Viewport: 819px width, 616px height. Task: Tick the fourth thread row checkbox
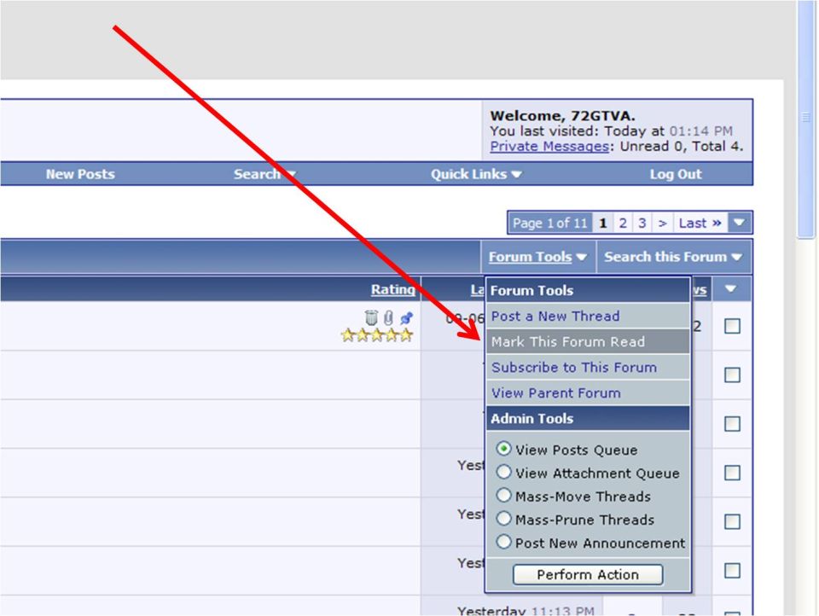(732, 473)
